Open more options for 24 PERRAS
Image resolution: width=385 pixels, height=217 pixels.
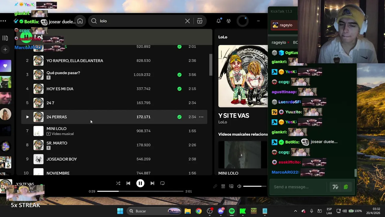201,117
